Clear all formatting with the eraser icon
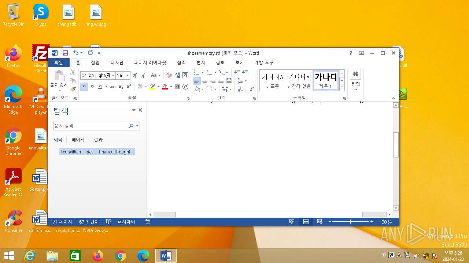This screenshot has width=469, height=263. (169, 76)
